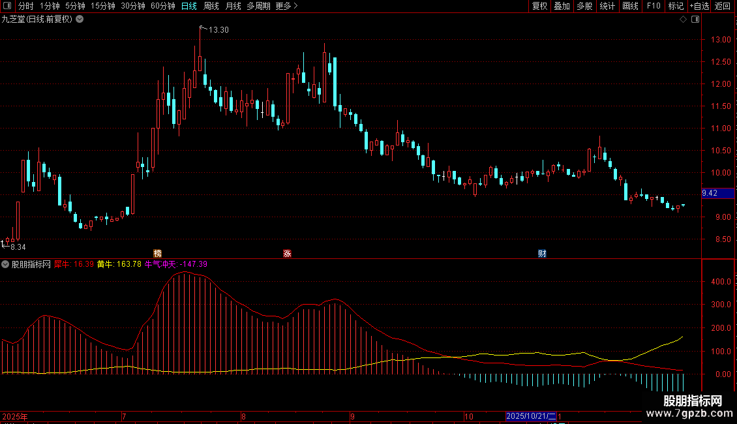Add stock using +自选 button
Image resolution: width=737 pixels, height=424 pixels.
pos(699,6)
